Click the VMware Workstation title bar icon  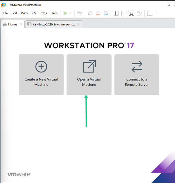(3, 5)
